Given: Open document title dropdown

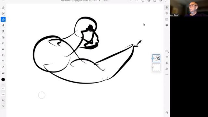Looking at the screenshot, I should pos(100,1).
